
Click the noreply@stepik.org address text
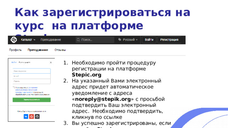[x=103, y=99]
